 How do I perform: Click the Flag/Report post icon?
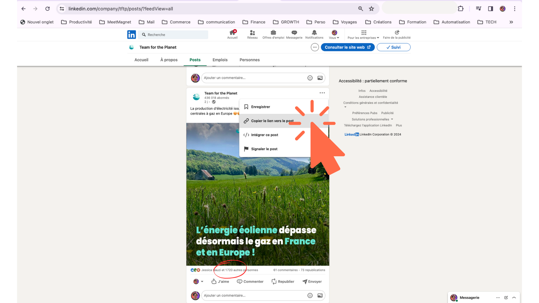246,148
